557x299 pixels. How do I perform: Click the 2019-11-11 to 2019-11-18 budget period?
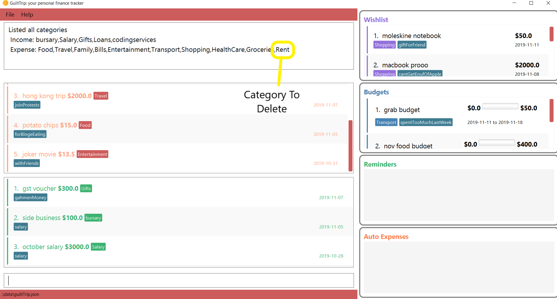495,123
